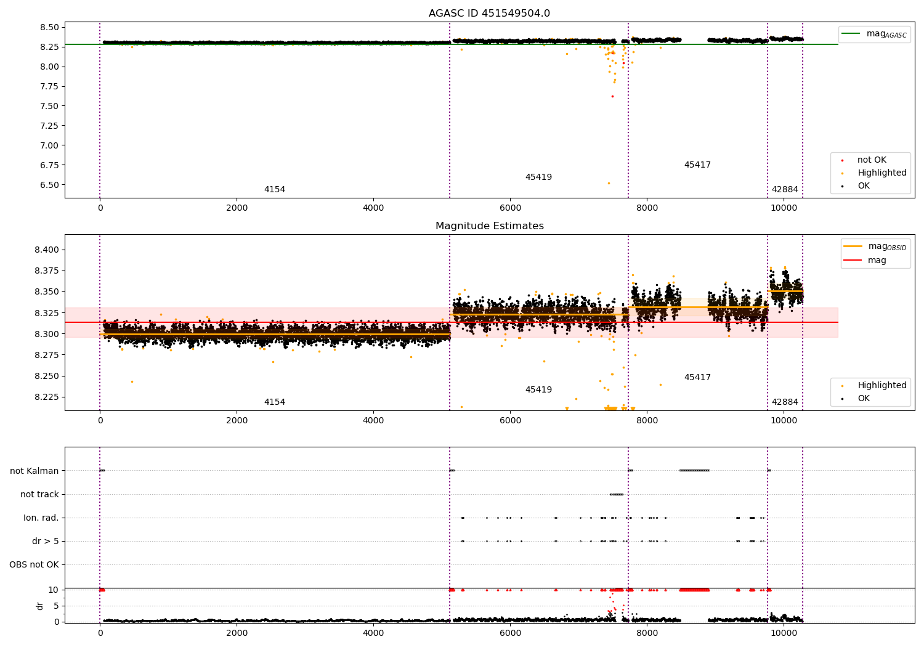Select the "not OK" legend entry
Screen dimensions: 924x647
[872, 160]
